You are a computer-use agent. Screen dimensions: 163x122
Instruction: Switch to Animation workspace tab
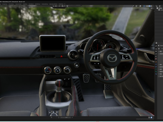[31, 4]
